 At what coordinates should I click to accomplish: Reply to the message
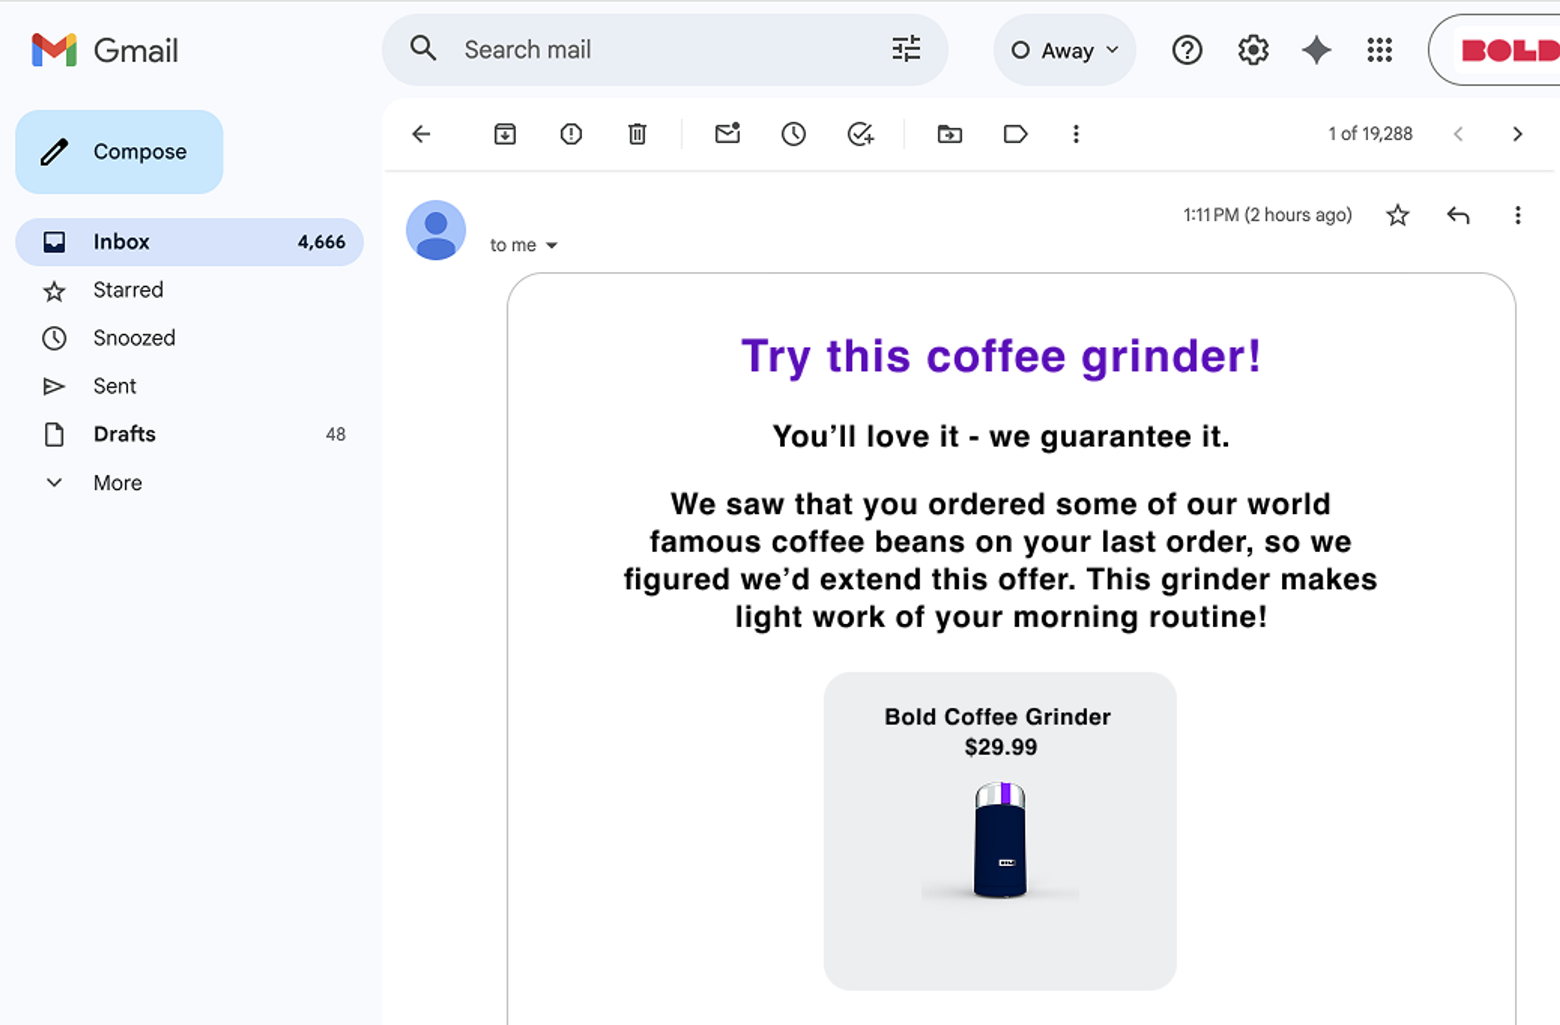pyautogui.click(x=1458, y=215)
